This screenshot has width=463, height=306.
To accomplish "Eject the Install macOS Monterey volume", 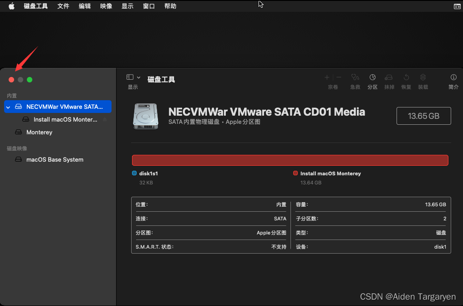I will coord(105,120).
